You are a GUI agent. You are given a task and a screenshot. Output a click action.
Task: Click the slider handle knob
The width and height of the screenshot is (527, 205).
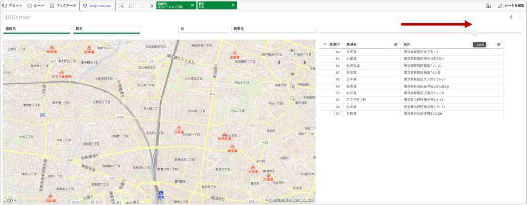coord(474,33)
